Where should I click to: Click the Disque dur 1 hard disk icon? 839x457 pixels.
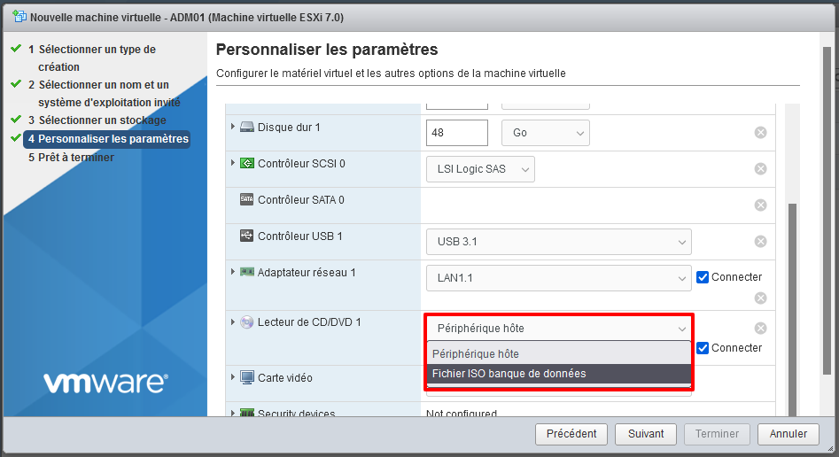pyautogui.click(x=247, y=128)
